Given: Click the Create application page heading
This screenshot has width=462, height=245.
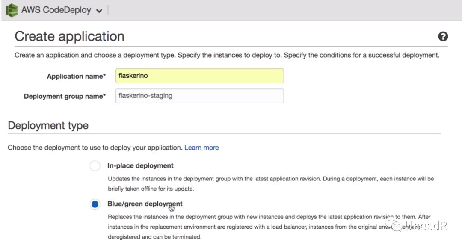Looking at the screenshot, I should click(x=70, y=36).
